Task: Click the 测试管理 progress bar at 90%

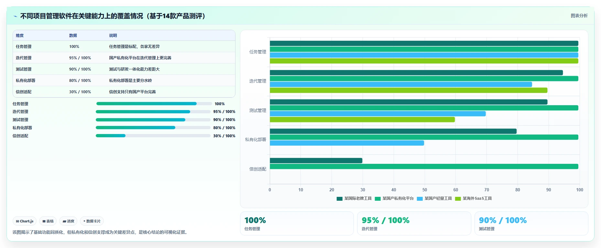Action: pyautogui.click(x=153, y=120)
